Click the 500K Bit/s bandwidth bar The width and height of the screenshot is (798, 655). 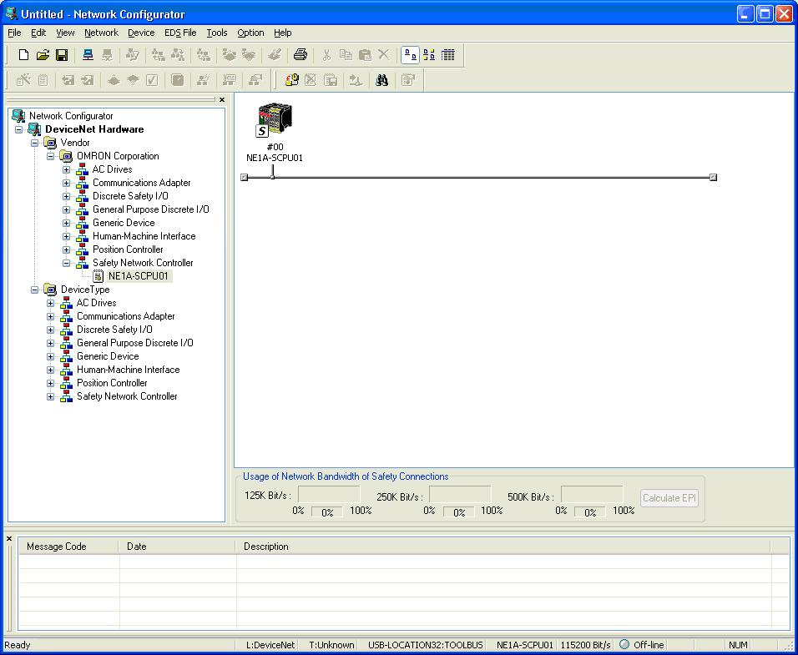point(592,495)
